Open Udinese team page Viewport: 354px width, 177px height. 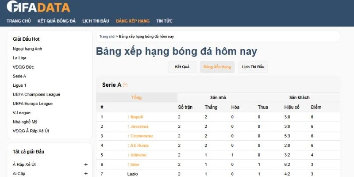pos(139,155)
